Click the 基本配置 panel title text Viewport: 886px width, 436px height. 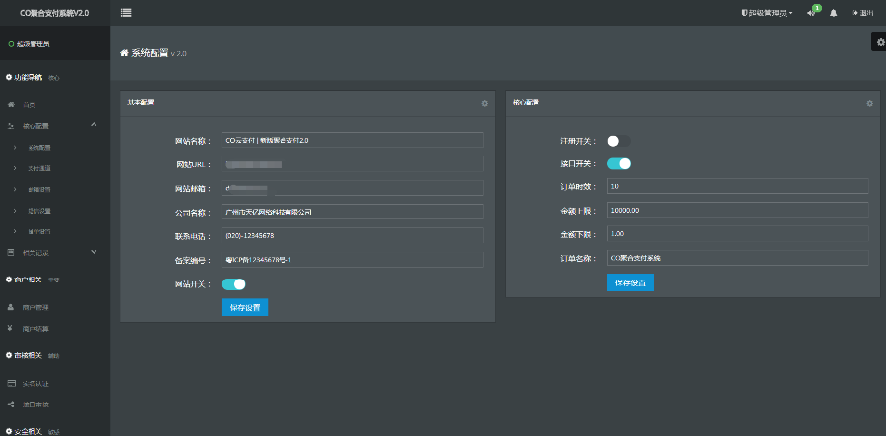(x=141, y=103)
